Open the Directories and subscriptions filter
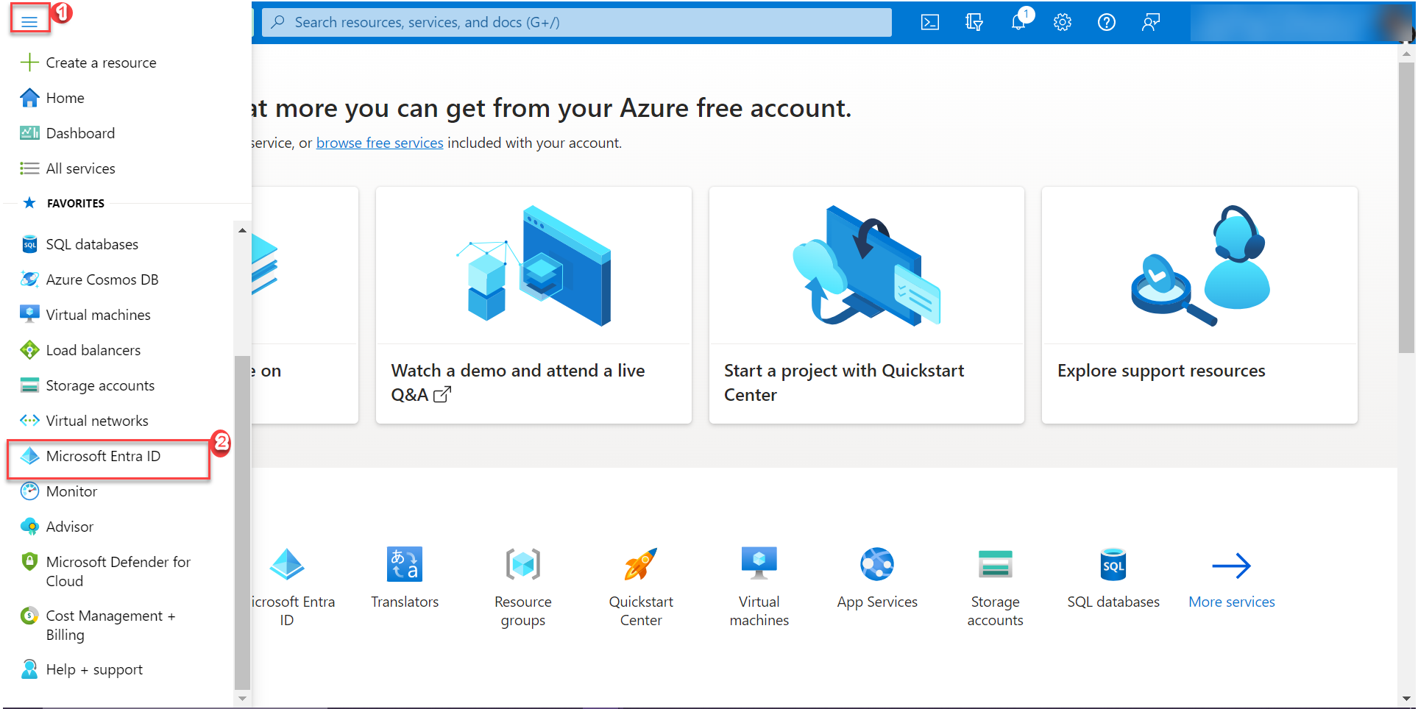This screenshot has height=709, width=1418. click(974, 22)
